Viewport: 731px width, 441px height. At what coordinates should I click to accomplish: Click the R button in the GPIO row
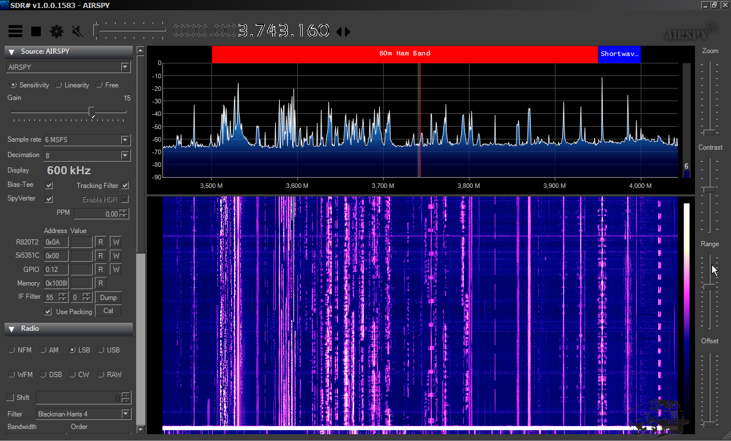pyautogui.click(x=100, y=269)
